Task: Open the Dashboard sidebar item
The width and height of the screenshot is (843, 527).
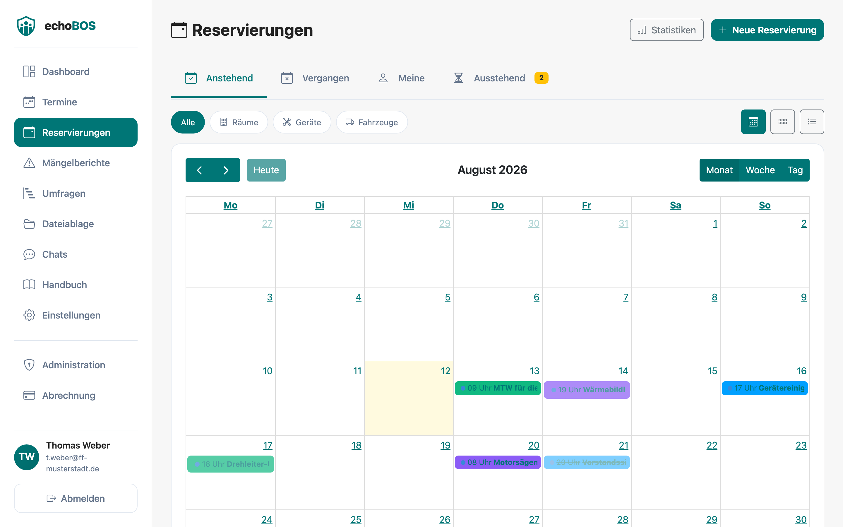Action: (x=76, y=71)
